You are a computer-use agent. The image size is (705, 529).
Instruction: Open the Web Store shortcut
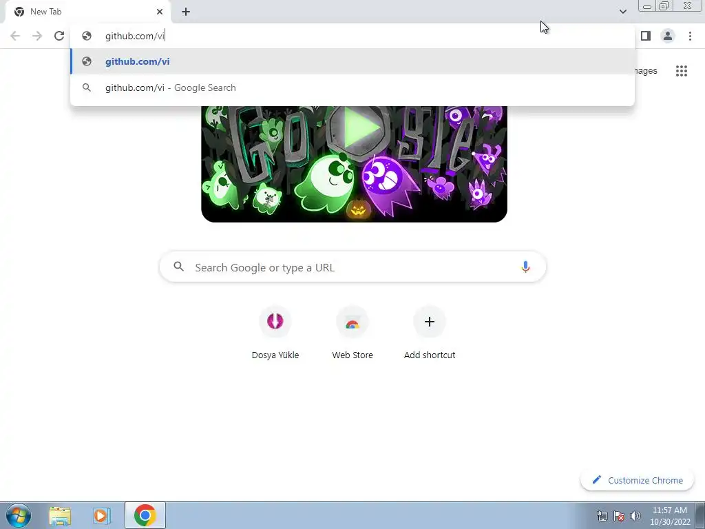352,333
